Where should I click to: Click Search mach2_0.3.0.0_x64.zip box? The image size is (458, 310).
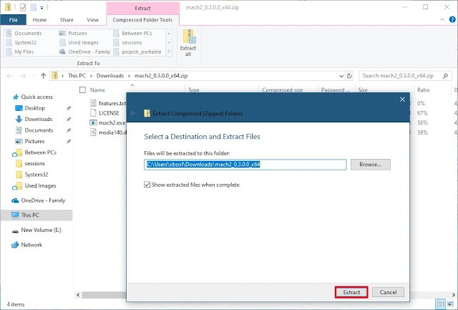tap(404, 74)
